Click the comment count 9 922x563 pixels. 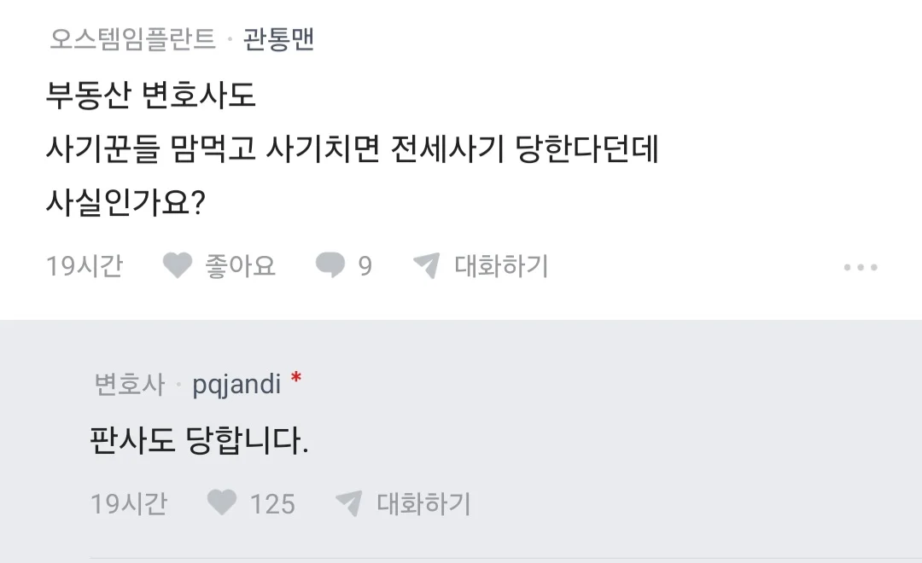pos(365,267)
